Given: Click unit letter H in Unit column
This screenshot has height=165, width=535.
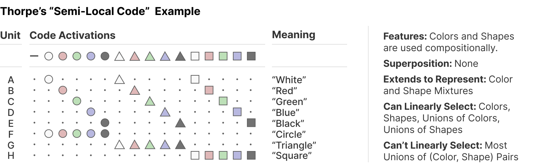Looking at the screenshot, I should coord(11,156).
